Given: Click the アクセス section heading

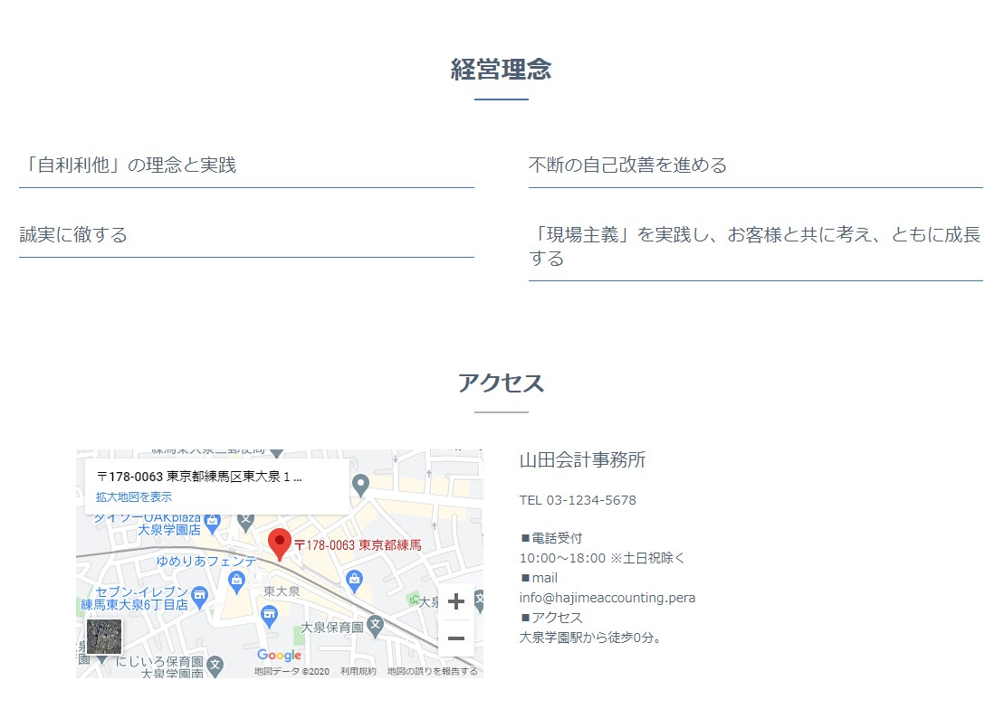Looking at the screenshot, I should [502, 383].
